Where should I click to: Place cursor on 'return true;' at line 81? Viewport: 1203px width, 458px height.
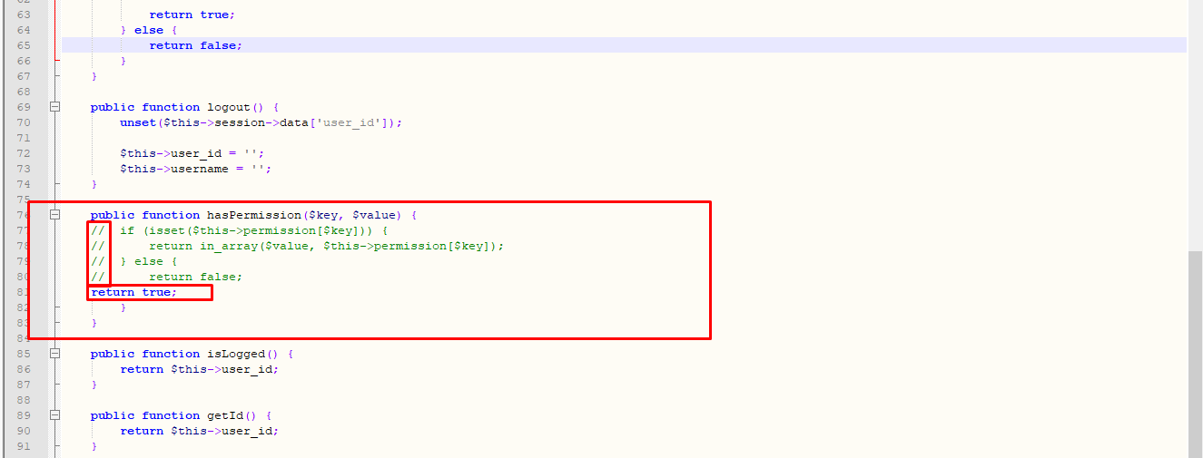click(134, 292)
